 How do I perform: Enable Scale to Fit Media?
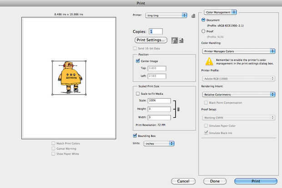[138, 93]
